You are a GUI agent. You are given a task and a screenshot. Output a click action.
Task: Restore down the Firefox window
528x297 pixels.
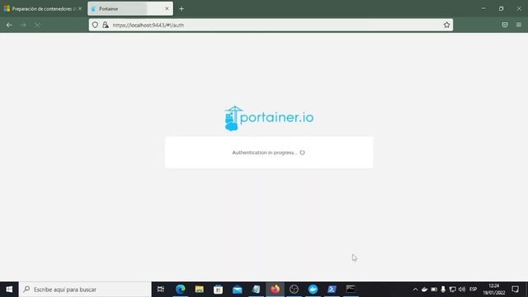coord(501,9)
